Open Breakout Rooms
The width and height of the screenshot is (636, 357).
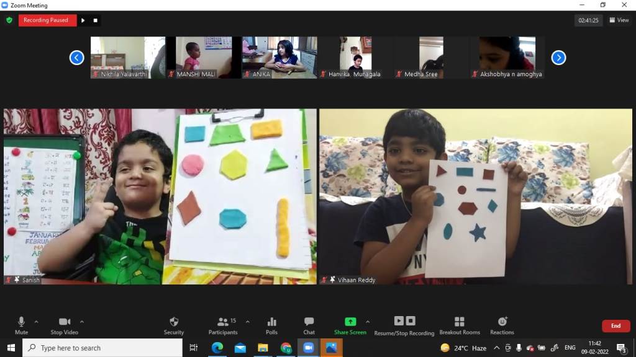(459, 325)
